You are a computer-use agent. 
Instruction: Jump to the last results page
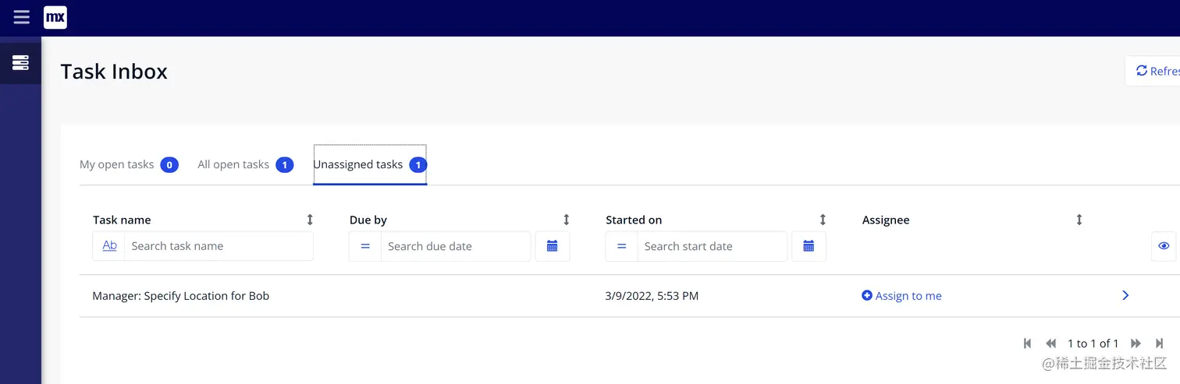(x=1160, y=343)
